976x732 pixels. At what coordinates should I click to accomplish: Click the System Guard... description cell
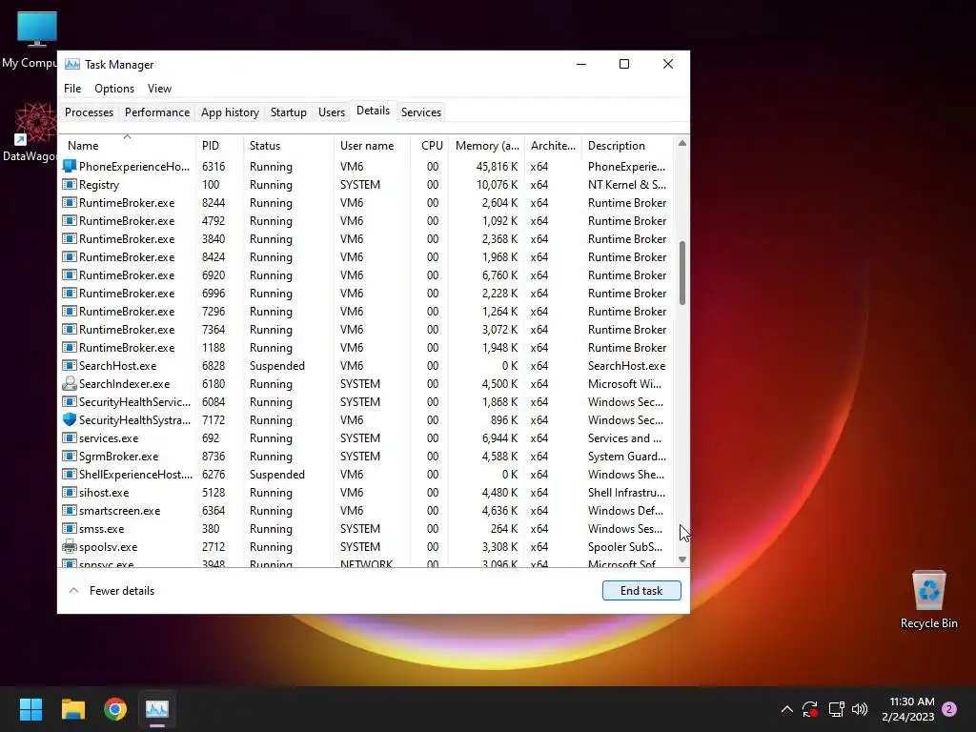627,456
